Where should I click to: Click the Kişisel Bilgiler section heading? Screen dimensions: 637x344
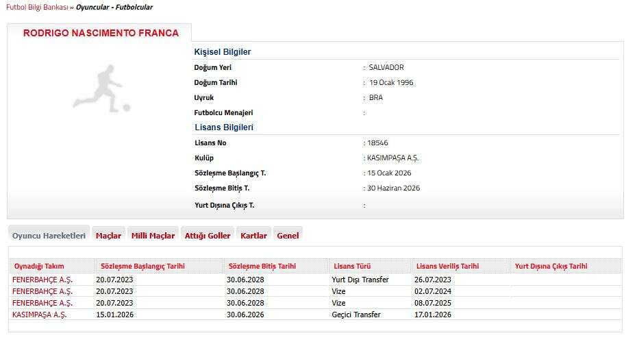(x=222, y=52)
